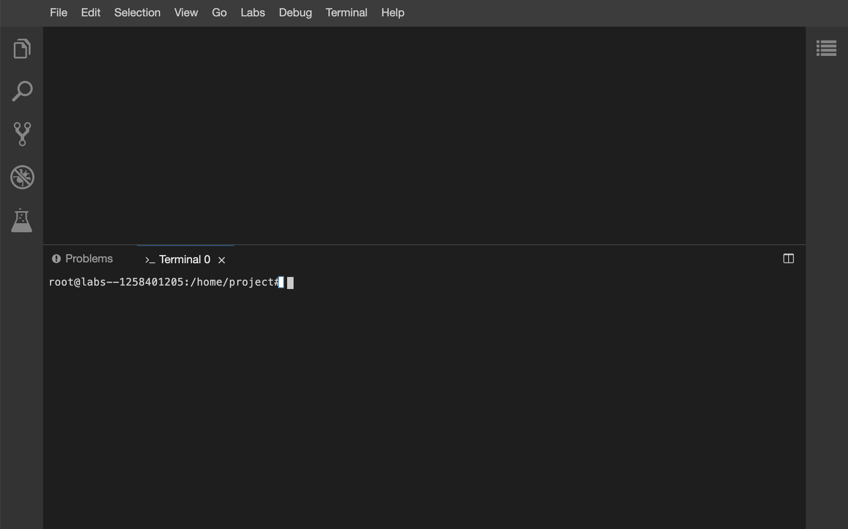
Task: Open the Labs flask icon in sidebar
Action: click(22, 220)
